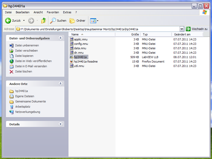Select the file name data.mnu
This screenshot has width=212, height=159.
(80, 48)
